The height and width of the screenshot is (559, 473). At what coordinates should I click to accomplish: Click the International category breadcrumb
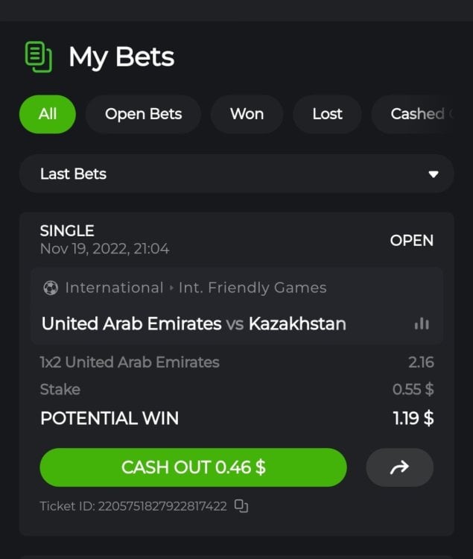pos(114,288)
